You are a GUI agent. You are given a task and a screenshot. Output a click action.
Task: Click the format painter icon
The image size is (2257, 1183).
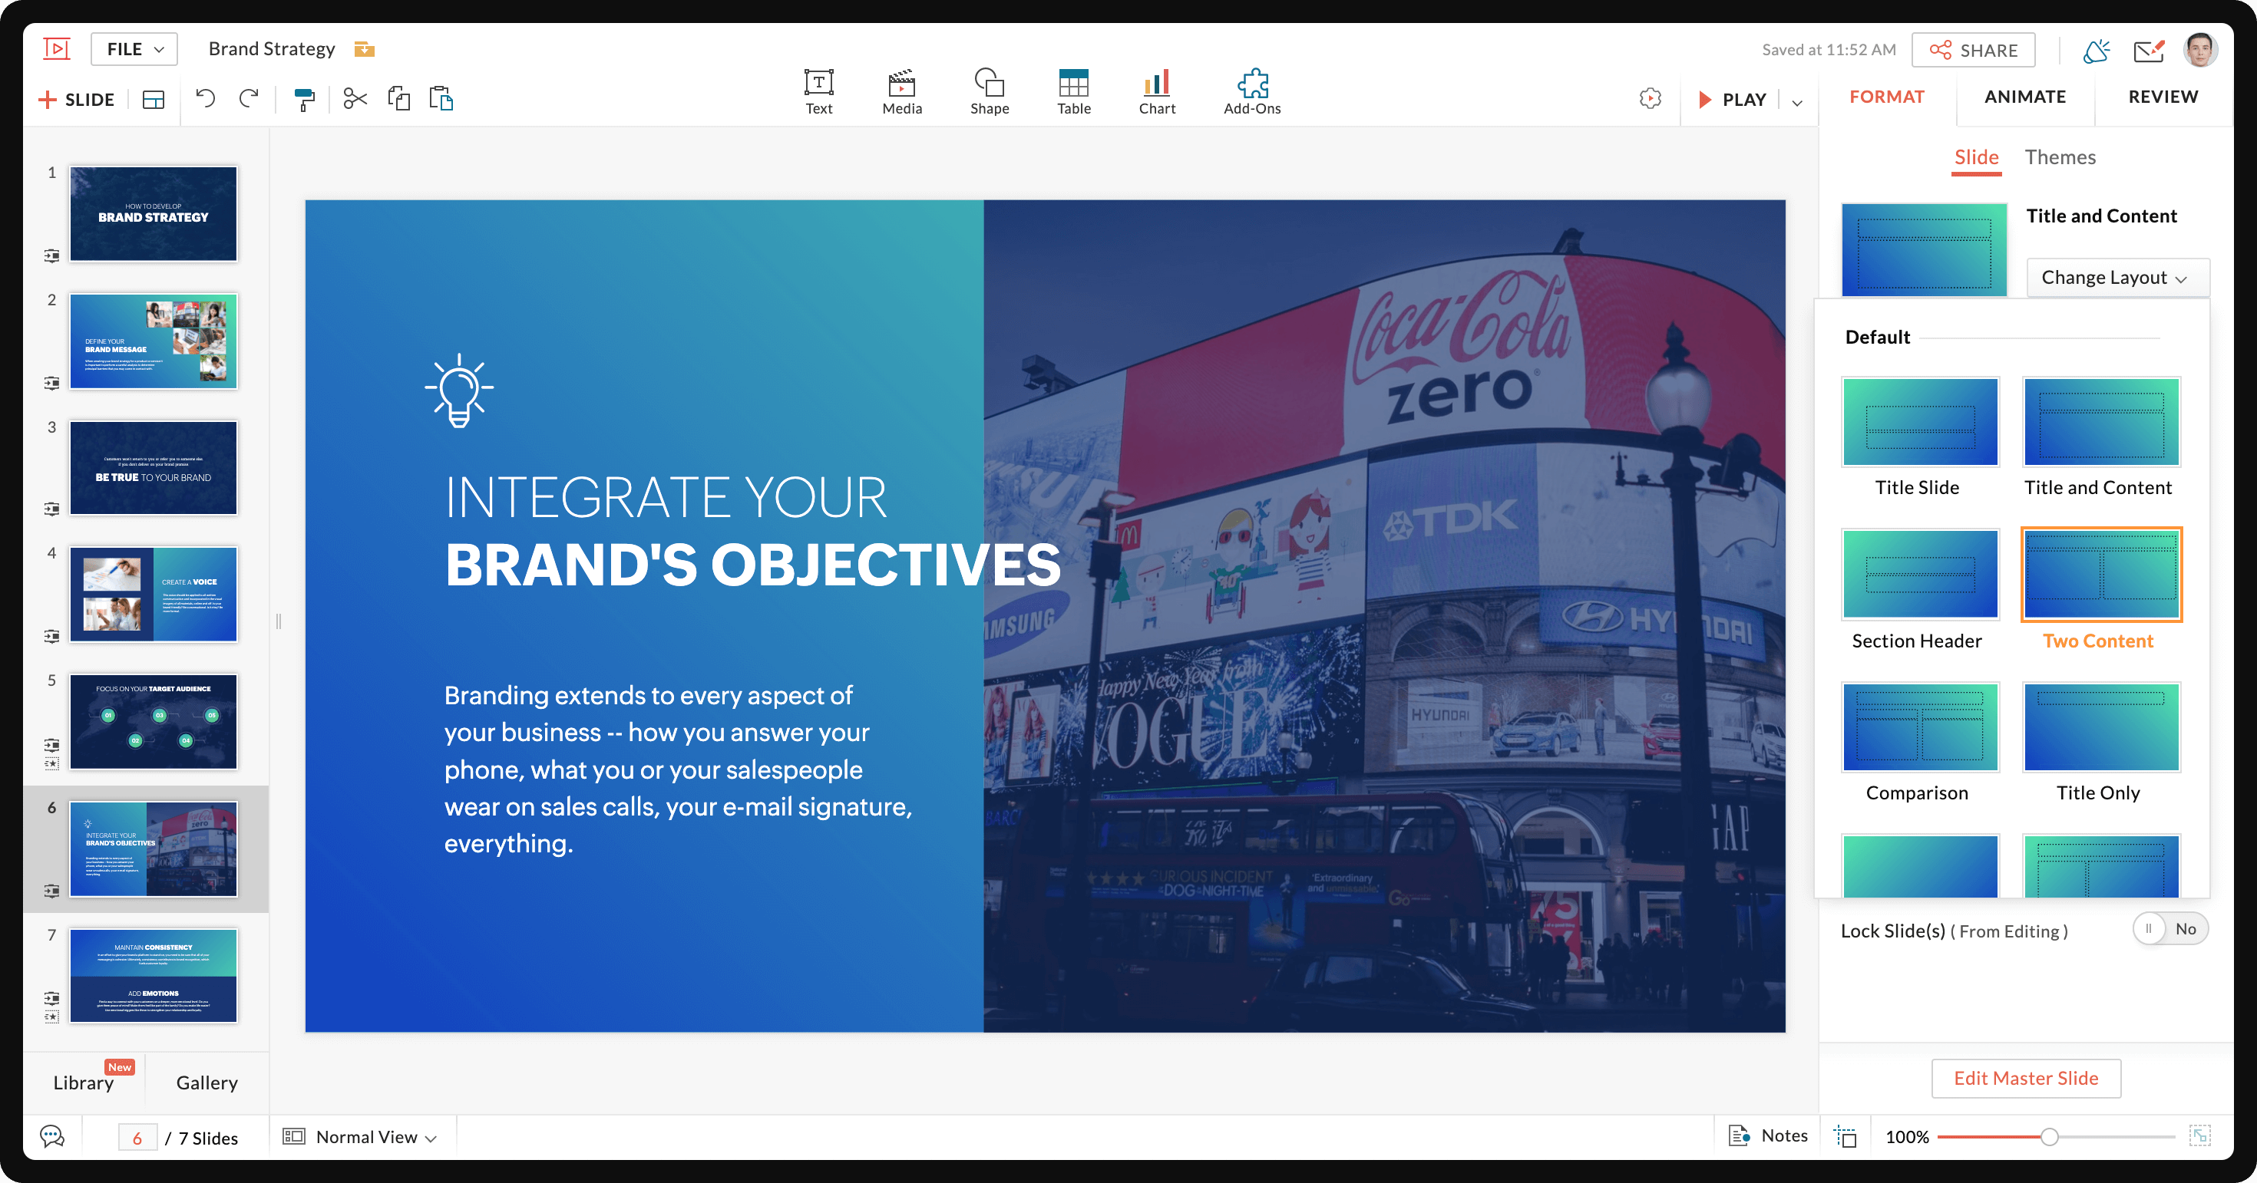tap(304, 99)
